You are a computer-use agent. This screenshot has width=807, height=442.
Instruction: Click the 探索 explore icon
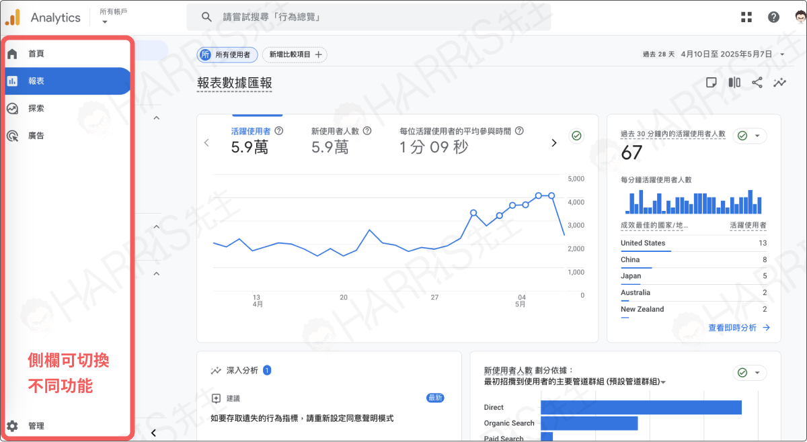tap(12, 108)
